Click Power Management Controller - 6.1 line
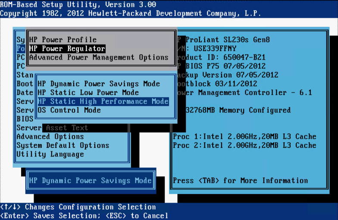 [244, 92]
